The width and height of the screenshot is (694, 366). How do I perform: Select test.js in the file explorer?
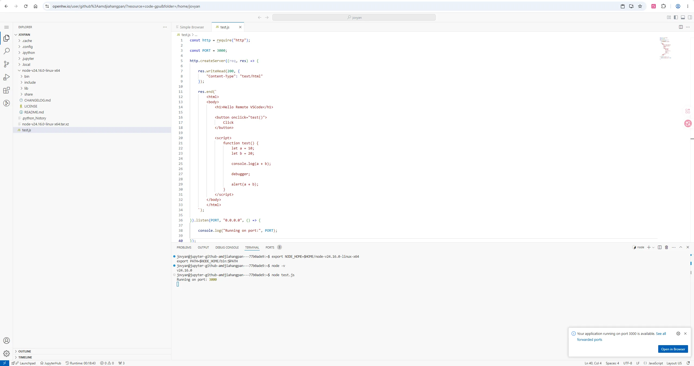[x=92, y=130]
